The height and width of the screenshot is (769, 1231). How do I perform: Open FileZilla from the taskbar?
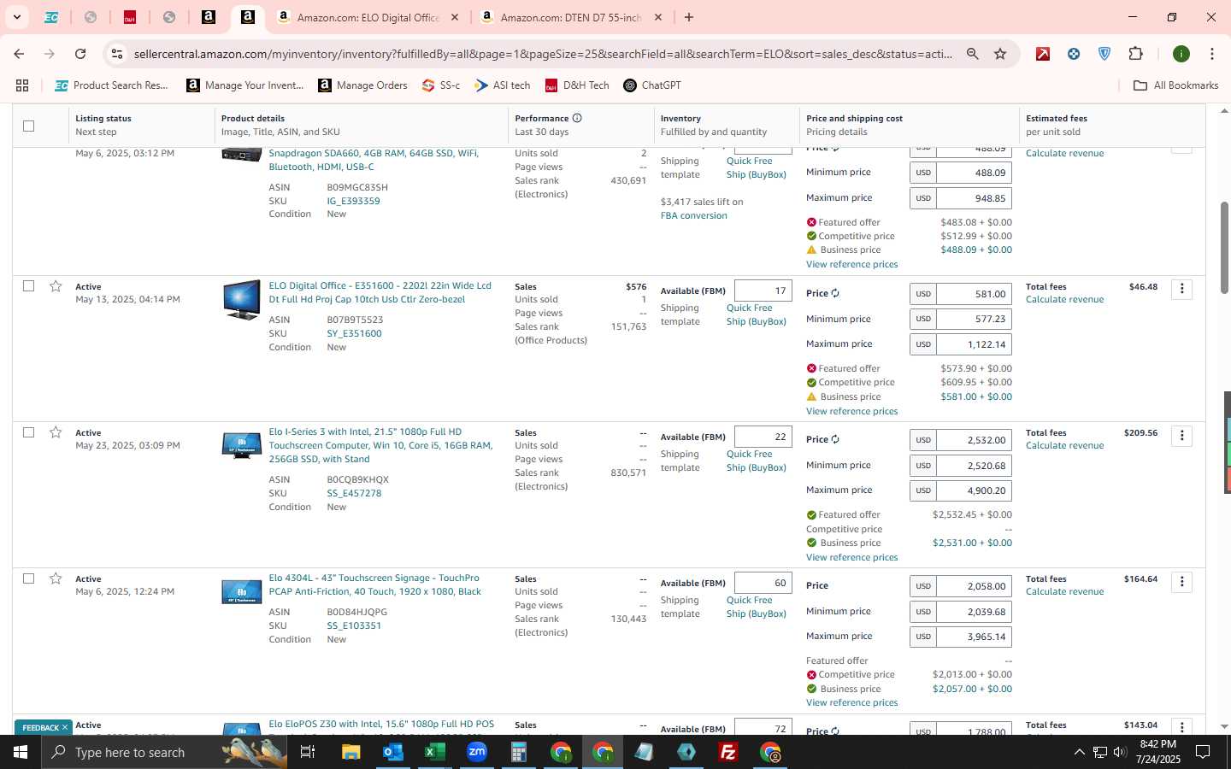pyautogui.click(x=728, y=752)
